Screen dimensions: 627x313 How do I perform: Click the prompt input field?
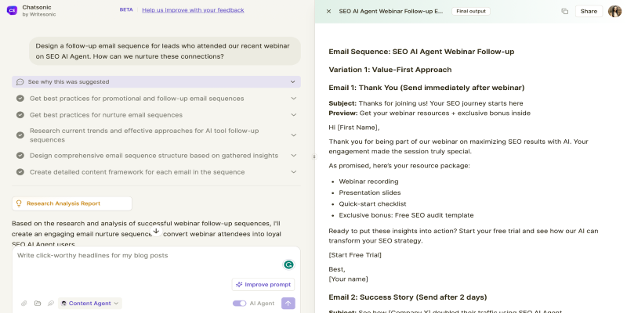(x=156, y=262)
